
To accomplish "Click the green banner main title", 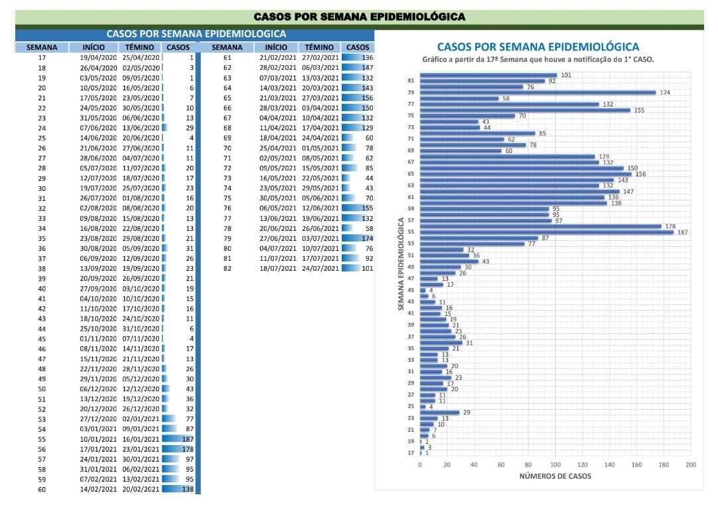I will [359, 17].
